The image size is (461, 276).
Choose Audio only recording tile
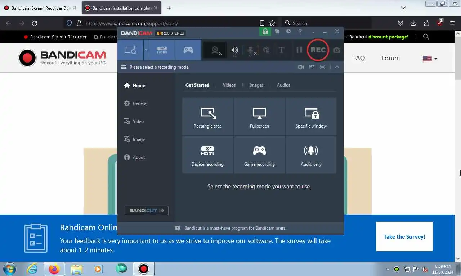pyautogui.click(x=311, y=155)
